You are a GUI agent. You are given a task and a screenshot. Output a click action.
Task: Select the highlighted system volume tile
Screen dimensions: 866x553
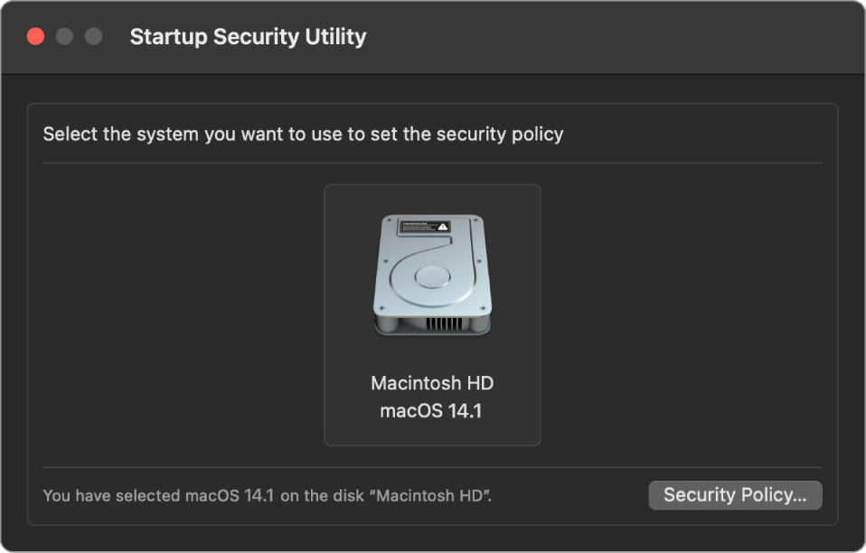432,314
